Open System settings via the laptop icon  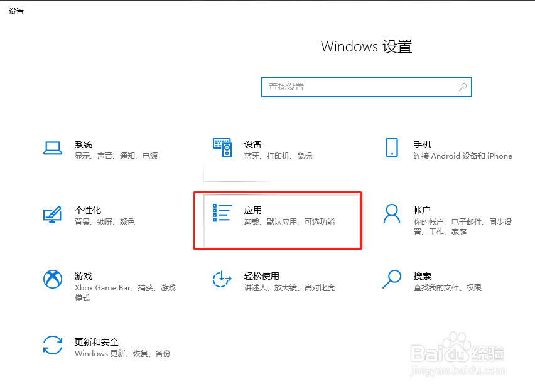[53, 149]
